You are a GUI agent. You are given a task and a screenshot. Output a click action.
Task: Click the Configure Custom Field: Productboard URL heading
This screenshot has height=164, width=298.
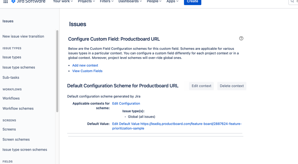click(114, 39)
